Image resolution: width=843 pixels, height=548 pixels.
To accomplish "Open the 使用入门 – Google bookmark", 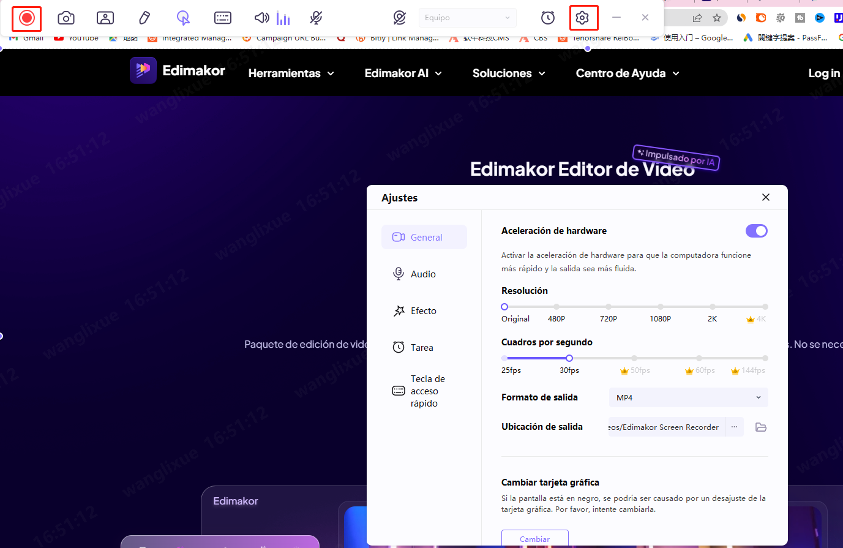I will pyautogui.click(x=692, y=38).
